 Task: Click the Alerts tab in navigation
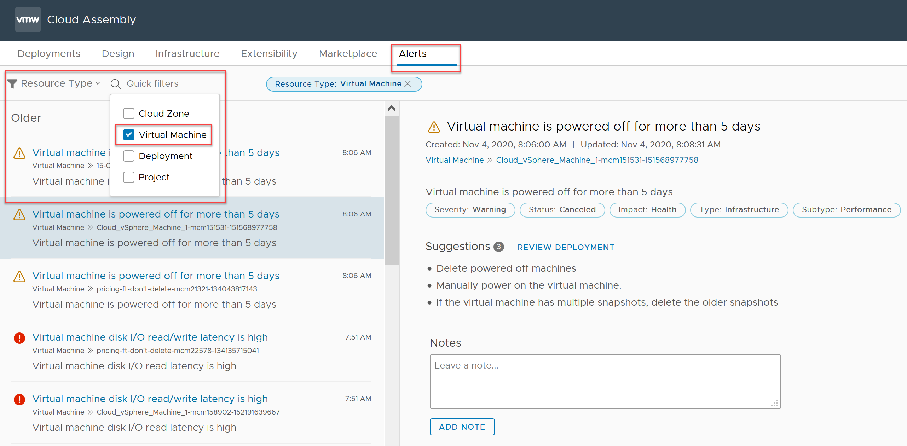coord(412,53)
